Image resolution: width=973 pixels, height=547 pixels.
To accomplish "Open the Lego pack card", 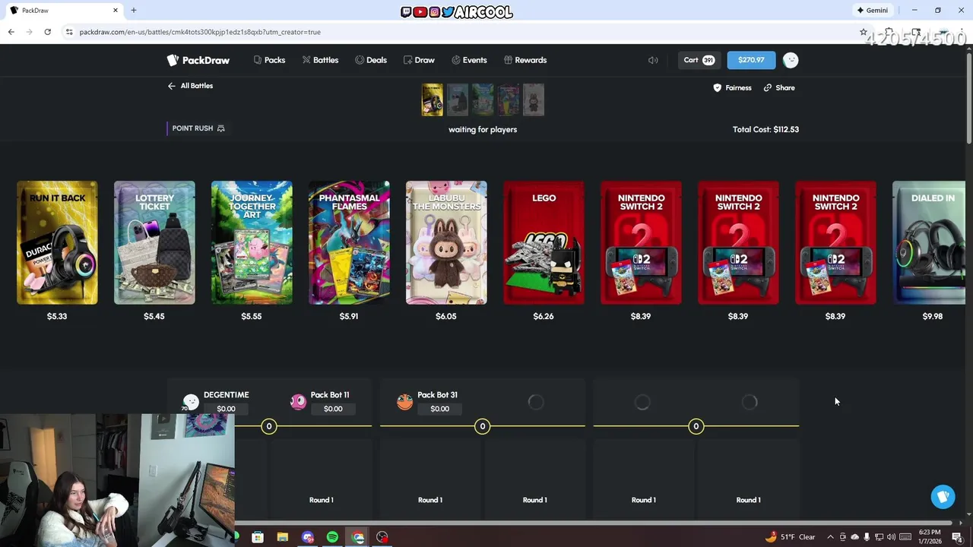I will (544, 242).
